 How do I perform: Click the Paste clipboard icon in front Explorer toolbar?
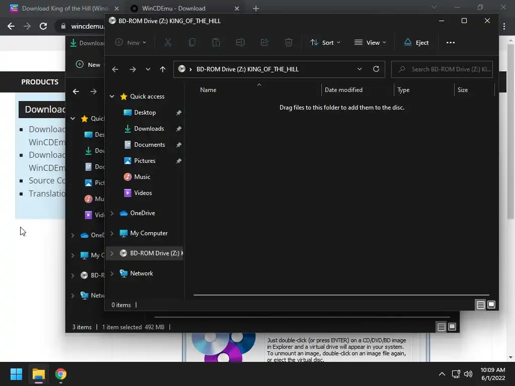pyautogui.click(x=216, y=42)
